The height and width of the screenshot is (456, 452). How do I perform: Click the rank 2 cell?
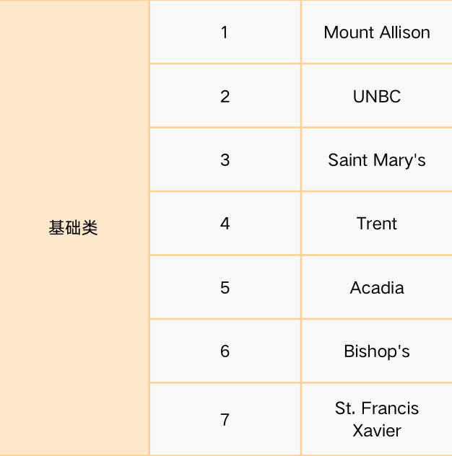(x=225, y=96)
